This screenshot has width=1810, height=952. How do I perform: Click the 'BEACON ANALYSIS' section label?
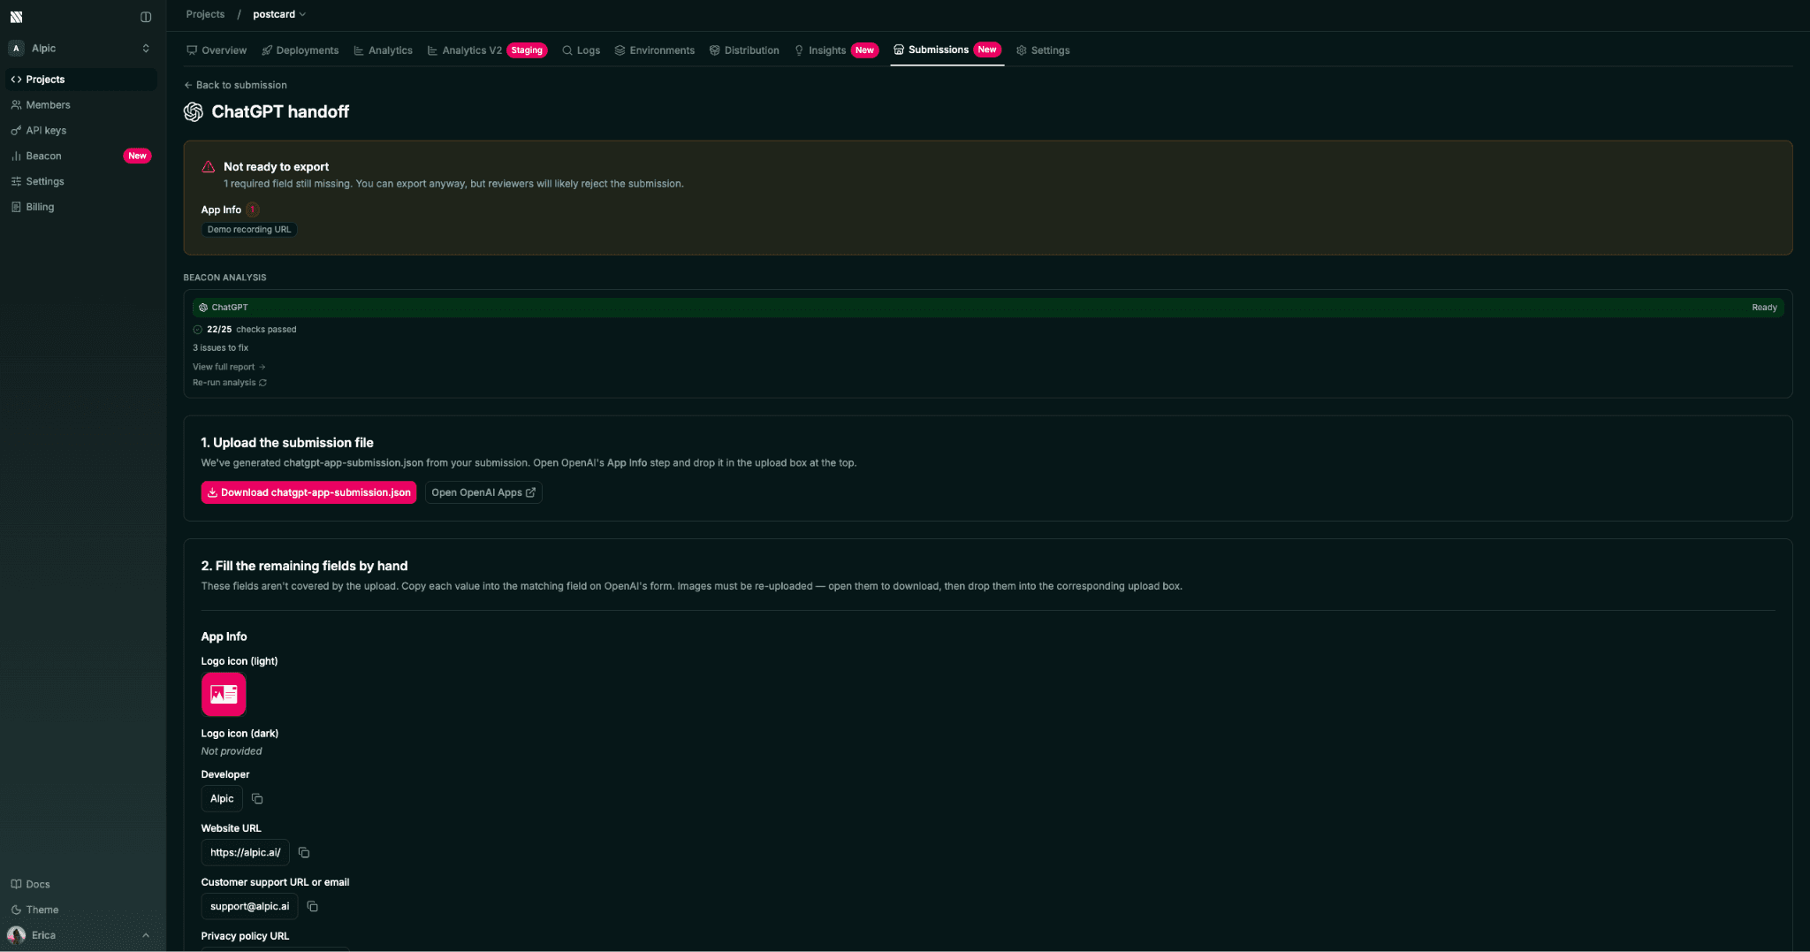224,278
